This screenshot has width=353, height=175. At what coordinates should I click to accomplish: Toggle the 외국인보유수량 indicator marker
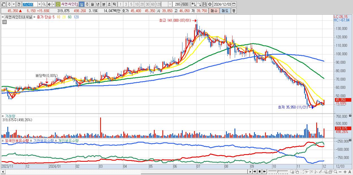[x=3, y=141]
